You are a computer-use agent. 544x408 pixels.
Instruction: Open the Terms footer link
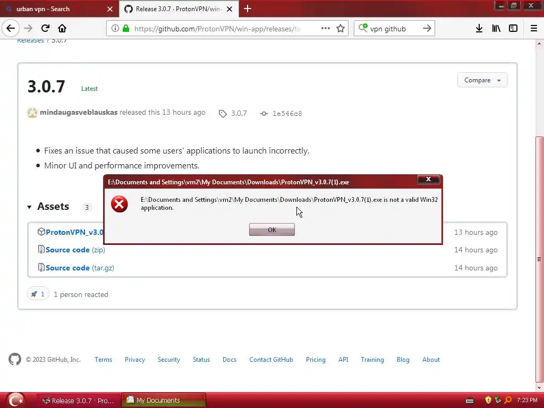(104, 360)
